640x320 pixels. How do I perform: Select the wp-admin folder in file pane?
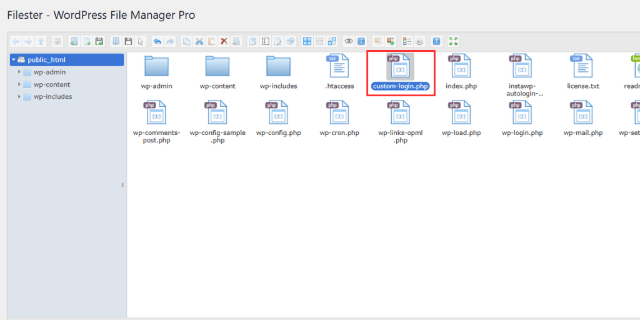tap(157, 72)
